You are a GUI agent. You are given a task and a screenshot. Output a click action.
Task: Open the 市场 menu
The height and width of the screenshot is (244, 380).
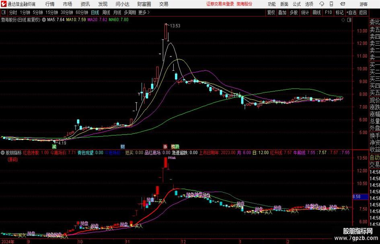click(68, 4)
